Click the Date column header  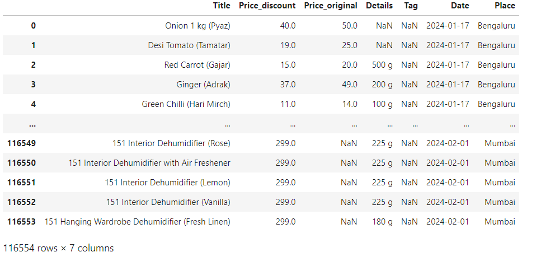coord(460,6)
